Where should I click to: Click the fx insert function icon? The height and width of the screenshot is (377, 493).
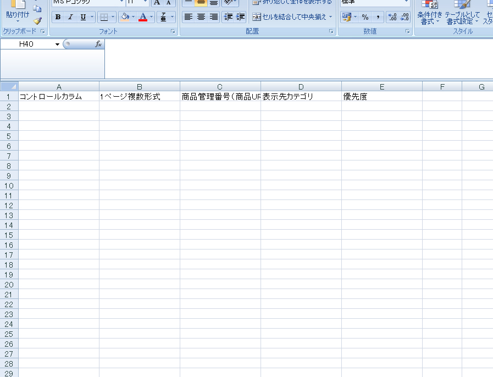[x=98, y=44]
